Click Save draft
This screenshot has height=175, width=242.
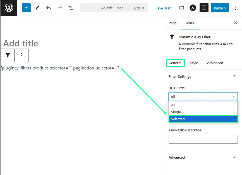click(164, 8)
